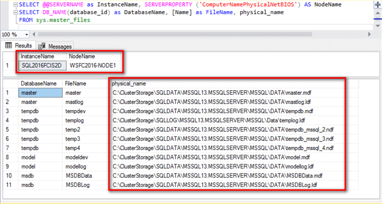The image size is (382, 204).
Task: Select the path ending in MSDBData.mdf
Action: pyautogui.click(x=217, y=176)
